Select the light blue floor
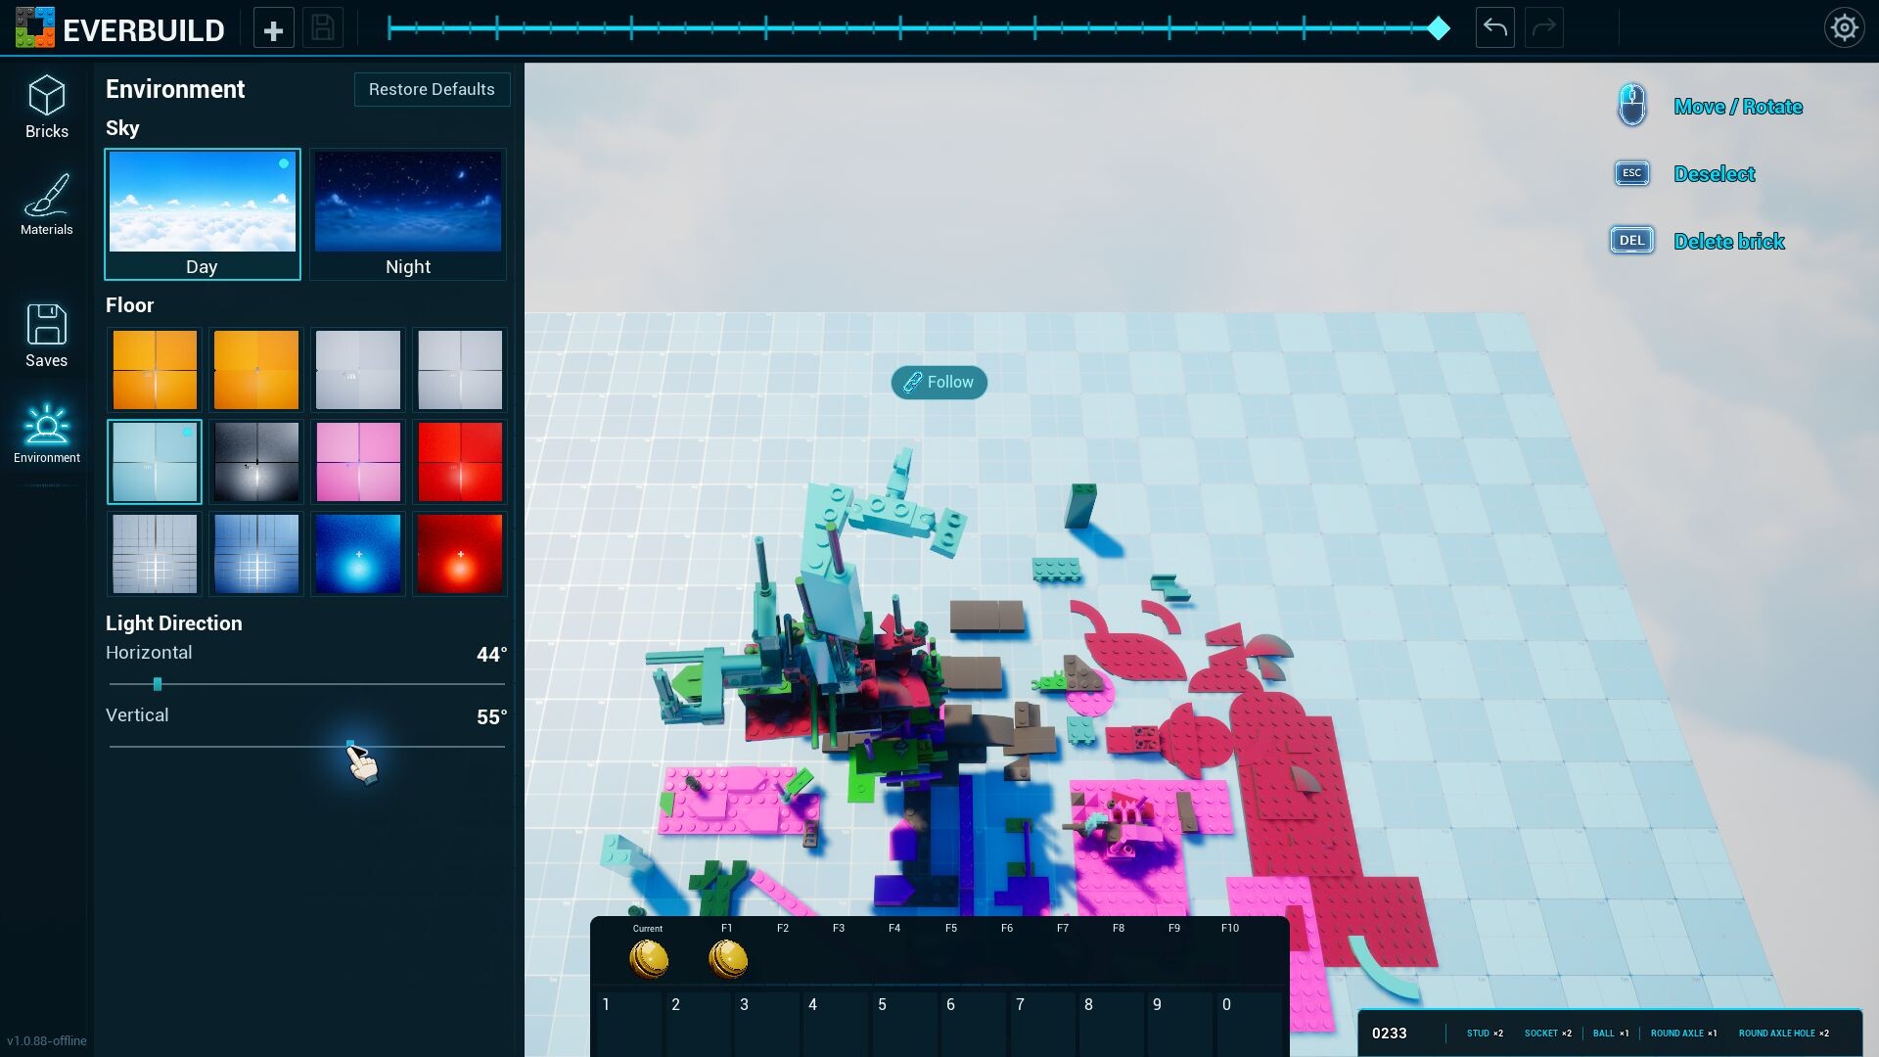The height and width of the screenshot is (1057, 1879). coord(155,462)
